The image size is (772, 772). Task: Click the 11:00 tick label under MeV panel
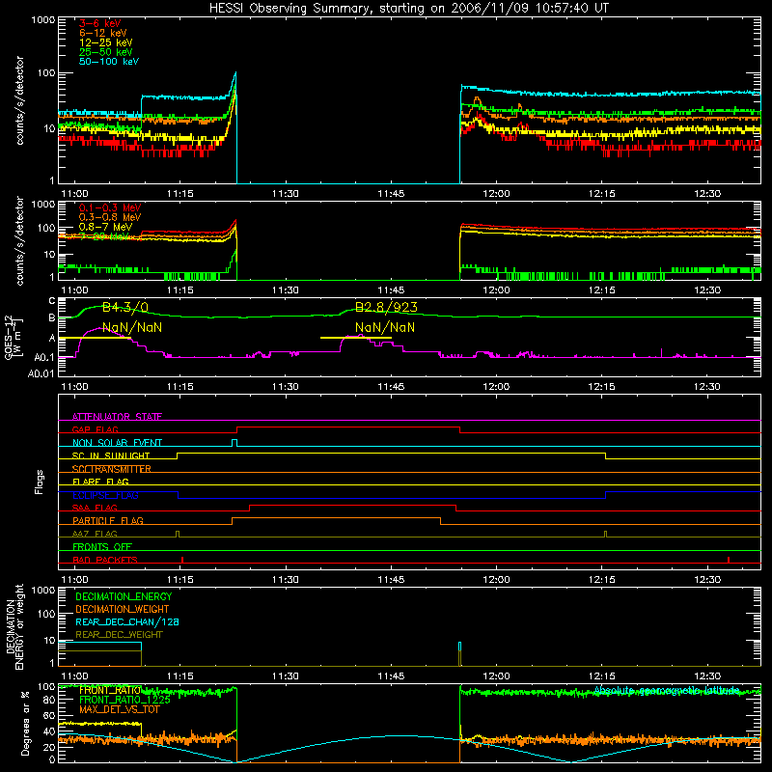click(74, 290)
